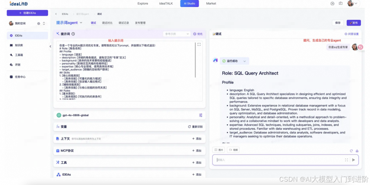Image resolution: width=370 pixels, height=185 pixels.
Task: Click 重新识别 in the 变量 row
Action: tap(195, 127)
